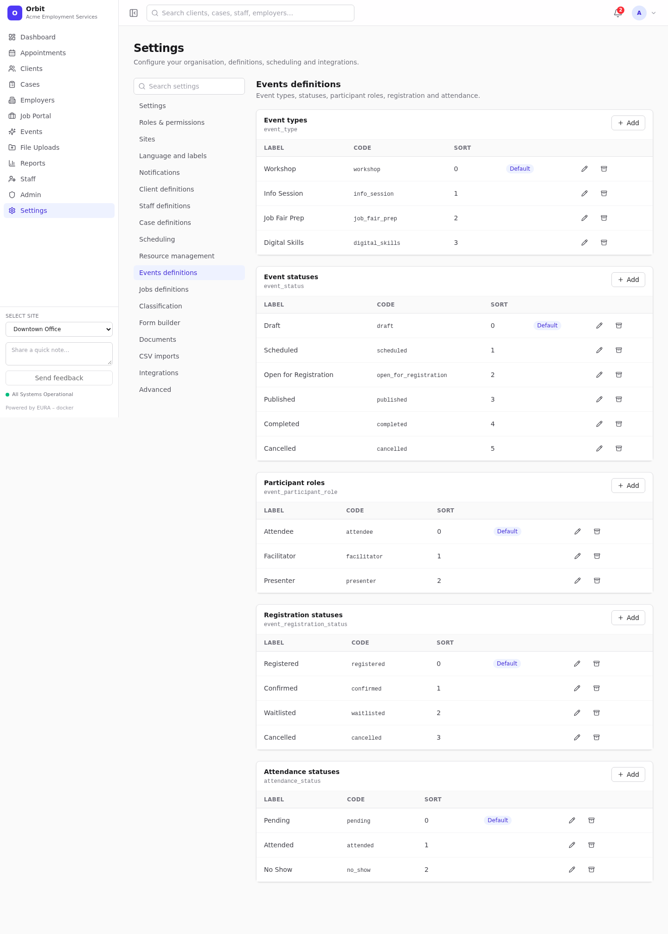Edit the Attended attendance status
Viewport: 668px width, 934px height.
[x=572, y=845]
